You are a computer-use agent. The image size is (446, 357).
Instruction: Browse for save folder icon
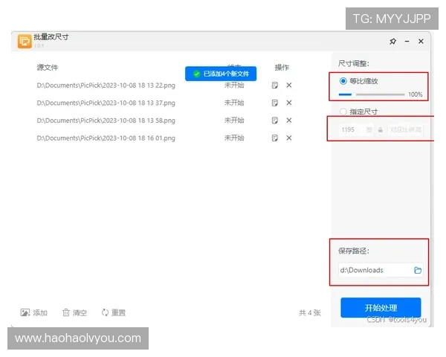[418, 270]
